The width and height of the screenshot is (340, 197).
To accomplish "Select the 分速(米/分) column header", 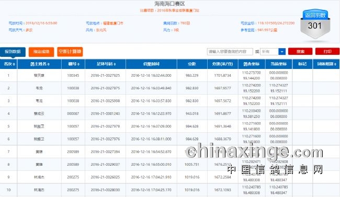I will [x=223, y=64].
